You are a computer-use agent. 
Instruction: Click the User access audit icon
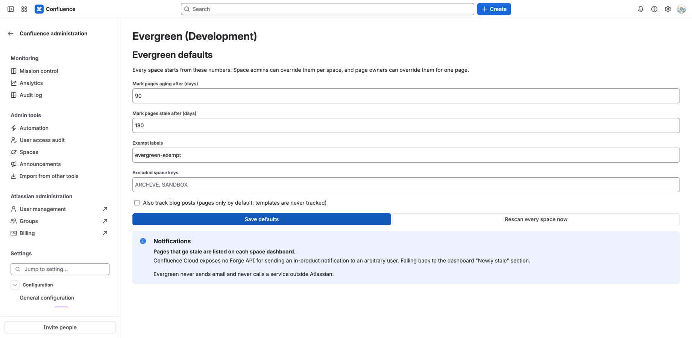[14, 140]
